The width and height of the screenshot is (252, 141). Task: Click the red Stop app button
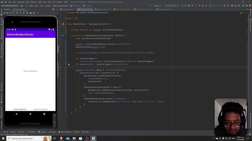(x=206, y=5)
